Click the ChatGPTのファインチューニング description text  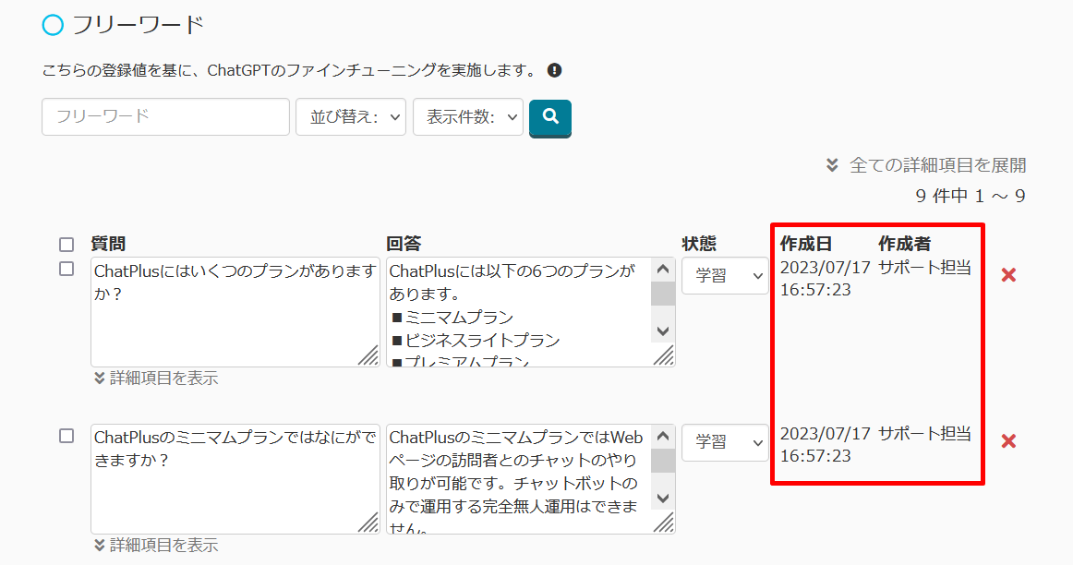point(290,70)
